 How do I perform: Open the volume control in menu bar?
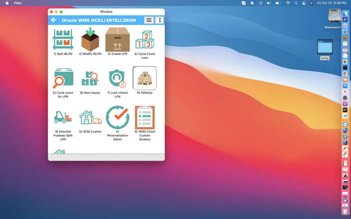pos(269,3)
